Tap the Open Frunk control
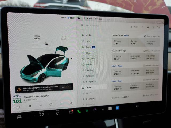The height and width of the screenshot is (128, 171). tap(37, 37)
